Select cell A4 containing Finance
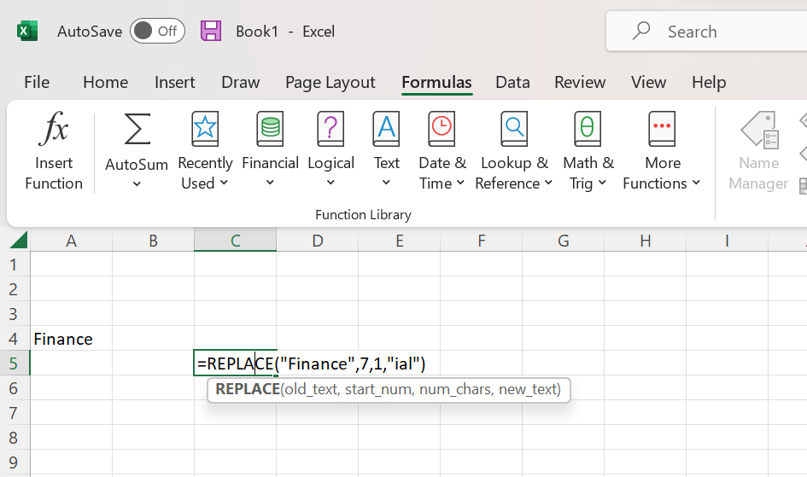807x477 pixels. pyautogui.click(x=71, y=339)
